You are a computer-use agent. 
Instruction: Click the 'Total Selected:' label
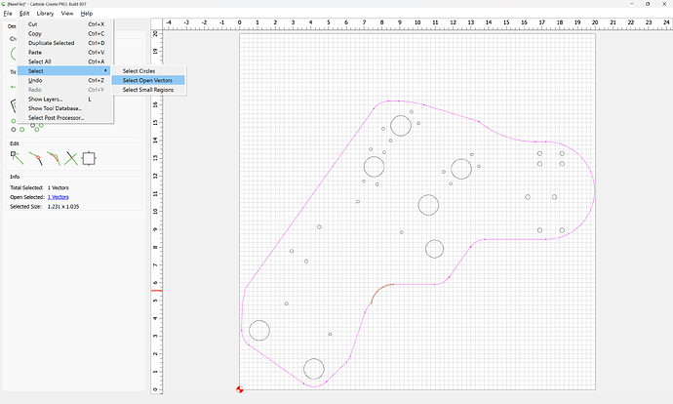click(26, 187)
